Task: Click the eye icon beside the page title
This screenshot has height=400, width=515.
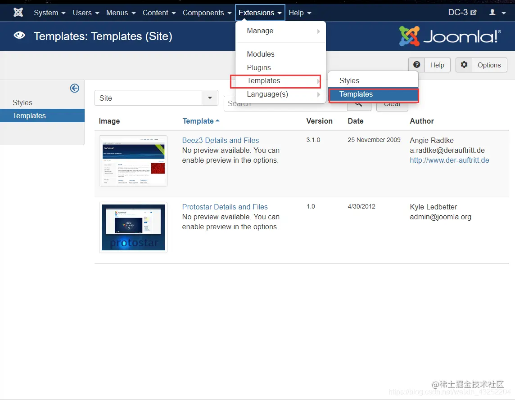Action: [x=19, y=36]
